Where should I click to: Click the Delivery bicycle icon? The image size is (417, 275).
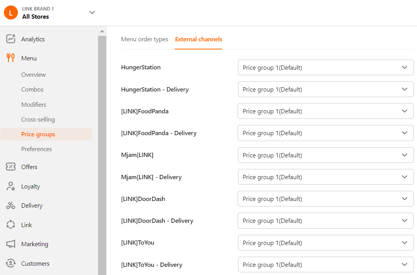(11, 205)
